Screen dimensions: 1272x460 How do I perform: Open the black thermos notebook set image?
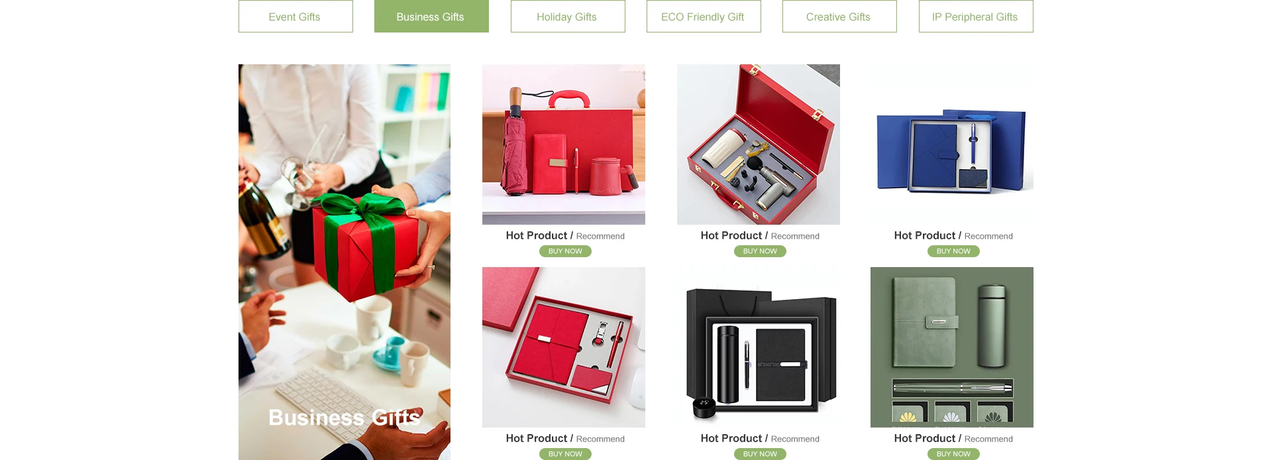pos(759,347)
